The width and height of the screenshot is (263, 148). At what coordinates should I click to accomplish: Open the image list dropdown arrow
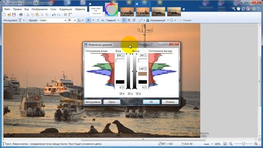pos(184,9)
